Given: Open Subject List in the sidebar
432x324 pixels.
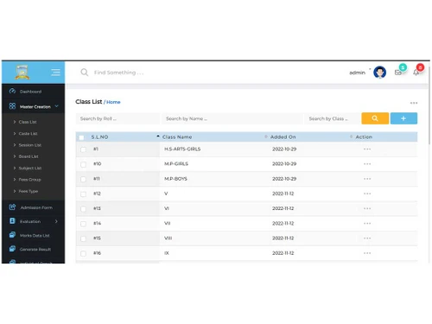Looking at the screenshot, I should [30, 168].
